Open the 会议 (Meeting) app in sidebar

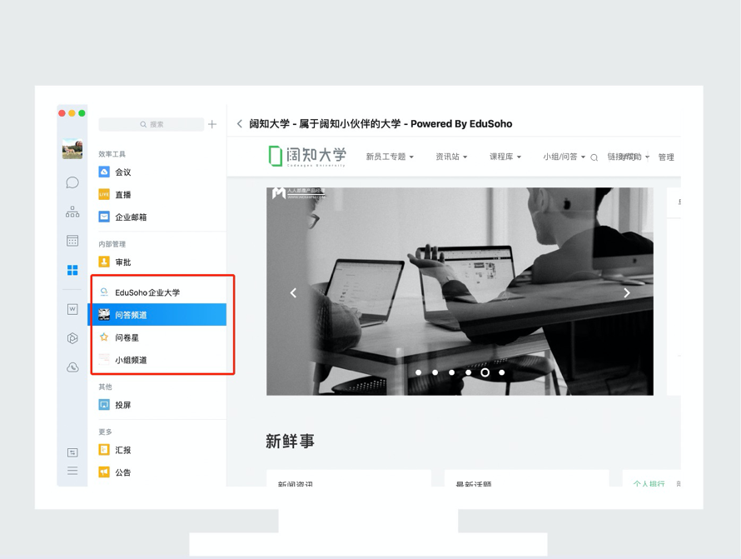123,172
